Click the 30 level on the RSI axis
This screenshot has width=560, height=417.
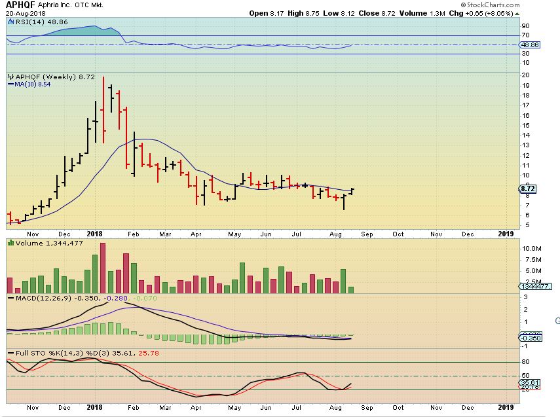tap(525, 53)
